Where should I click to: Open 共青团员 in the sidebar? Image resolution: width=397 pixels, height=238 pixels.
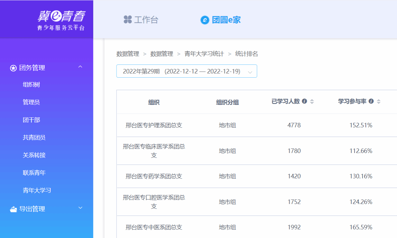pyautogui.click(x=34, y=138)
